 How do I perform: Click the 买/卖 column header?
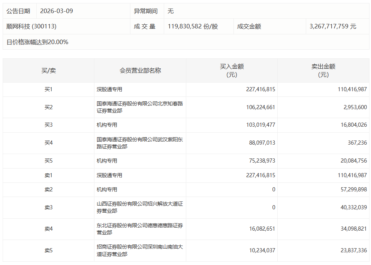point(48,70)
